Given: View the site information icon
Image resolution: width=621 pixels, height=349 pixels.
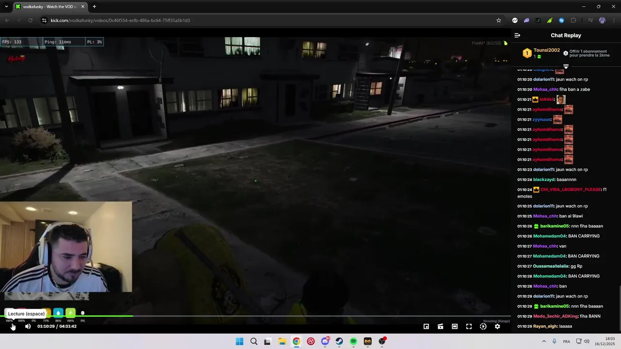Looking at the screenshot, I should click(x=44, y=20).
